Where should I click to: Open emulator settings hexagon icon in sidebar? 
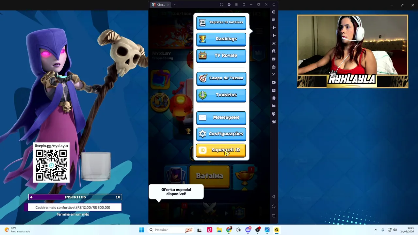point(274,12)
